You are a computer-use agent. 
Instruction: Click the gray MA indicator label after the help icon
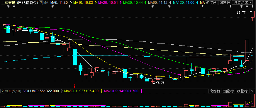(46, 2)
